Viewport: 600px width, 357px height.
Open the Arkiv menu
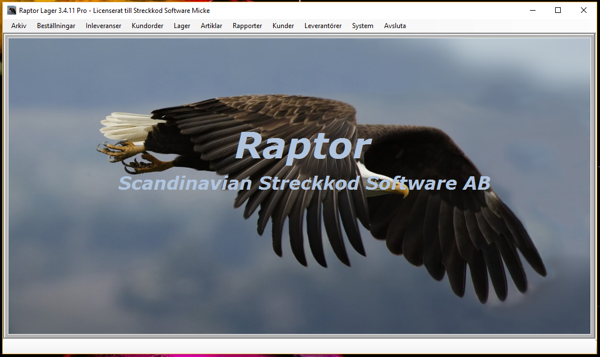(x=19, y=26)
